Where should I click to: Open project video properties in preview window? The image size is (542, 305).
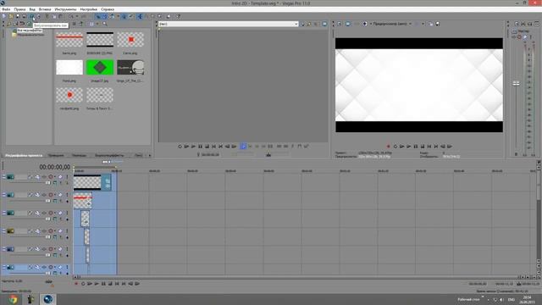coord(340,24)
